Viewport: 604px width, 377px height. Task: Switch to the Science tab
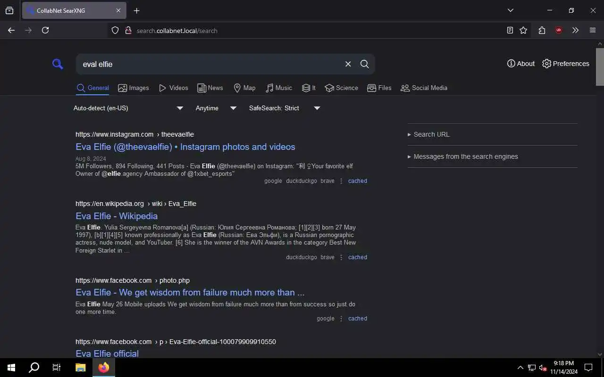click(x=341, y=88)
